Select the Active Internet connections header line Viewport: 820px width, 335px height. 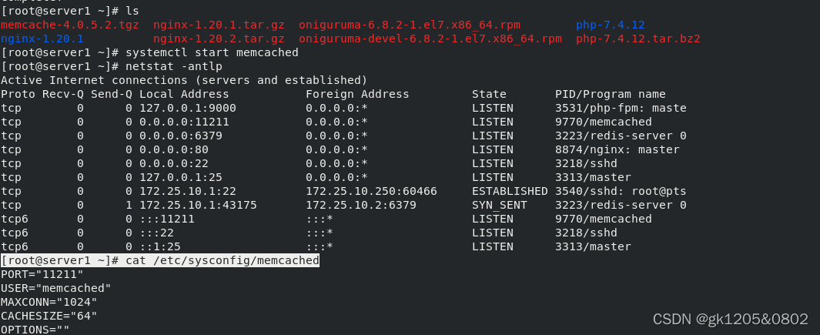pyautogui.click(x=184, y=80)
